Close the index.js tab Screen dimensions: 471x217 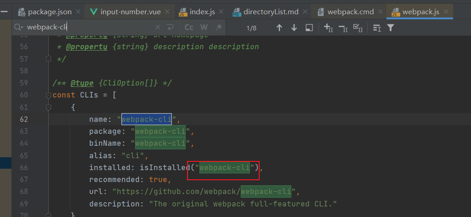[x=221, y=12]
